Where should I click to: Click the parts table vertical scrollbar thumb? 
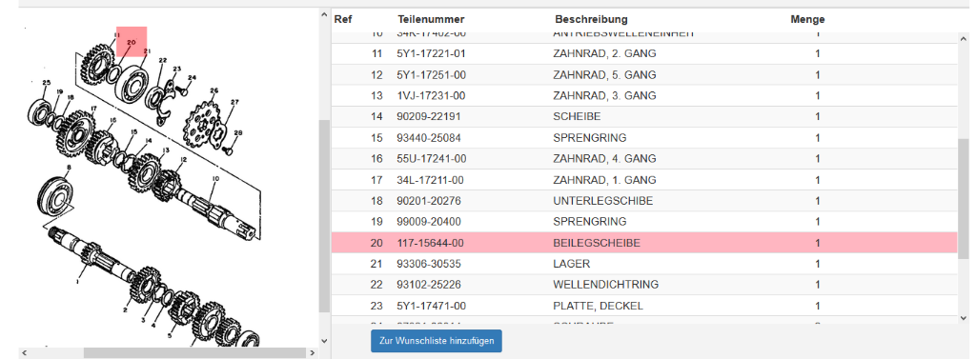[964, 198]
